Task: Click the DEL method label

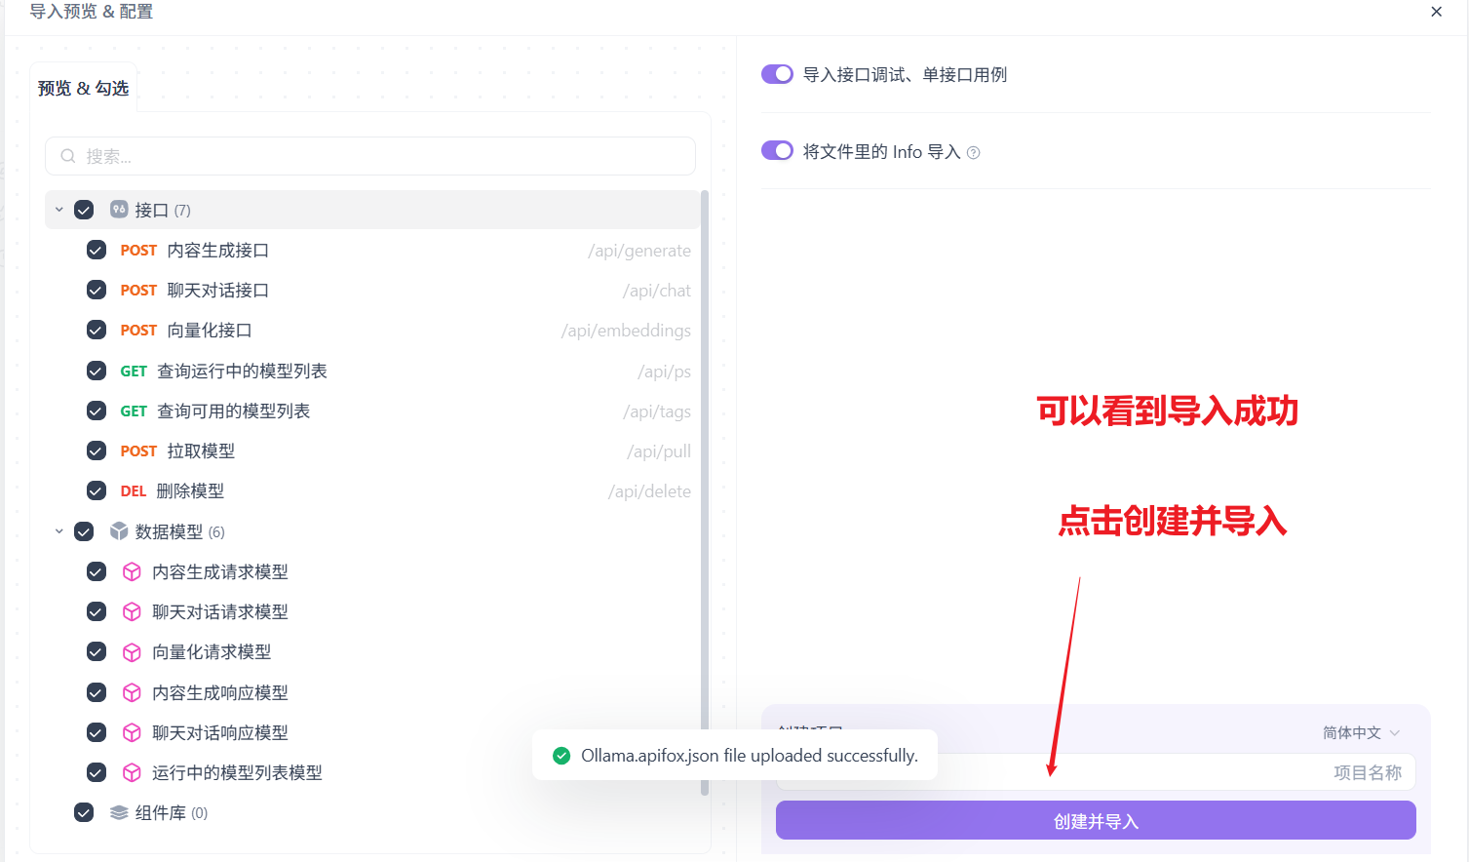Action: point(134,491)
